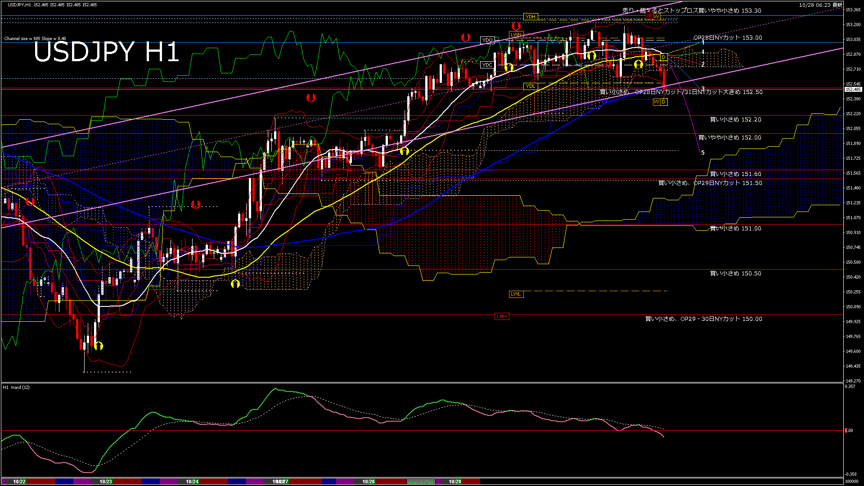Toggle the macd ON button on the bottom bar
The width and height of the screenshot is (864, 486).
(421, 481)
